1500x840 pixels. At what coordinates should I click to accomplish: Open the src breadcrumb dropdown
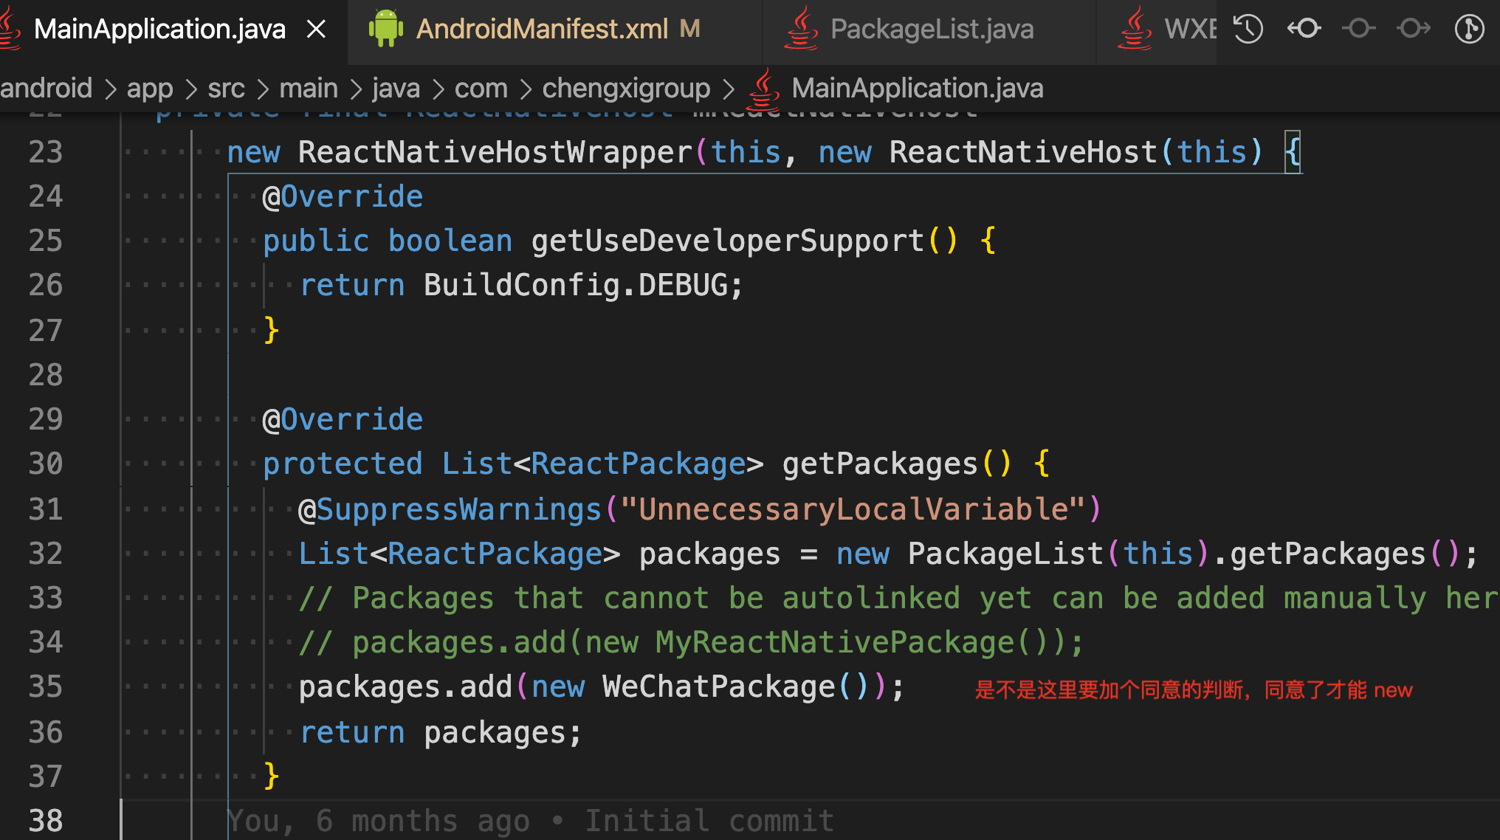[225, 89]
